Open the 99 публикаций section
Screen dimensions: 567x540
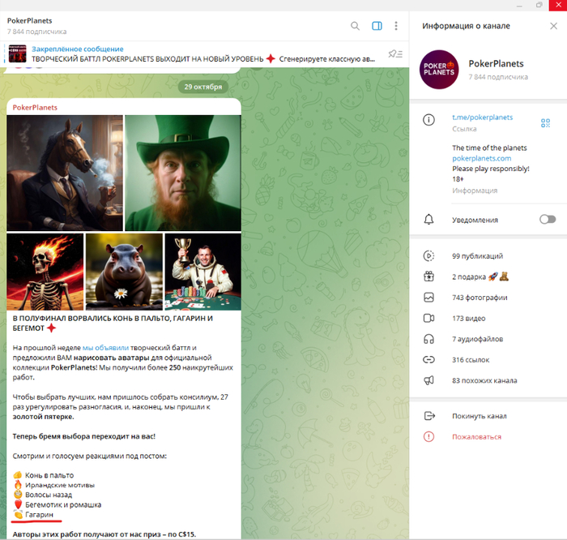(x=477, y=256)
